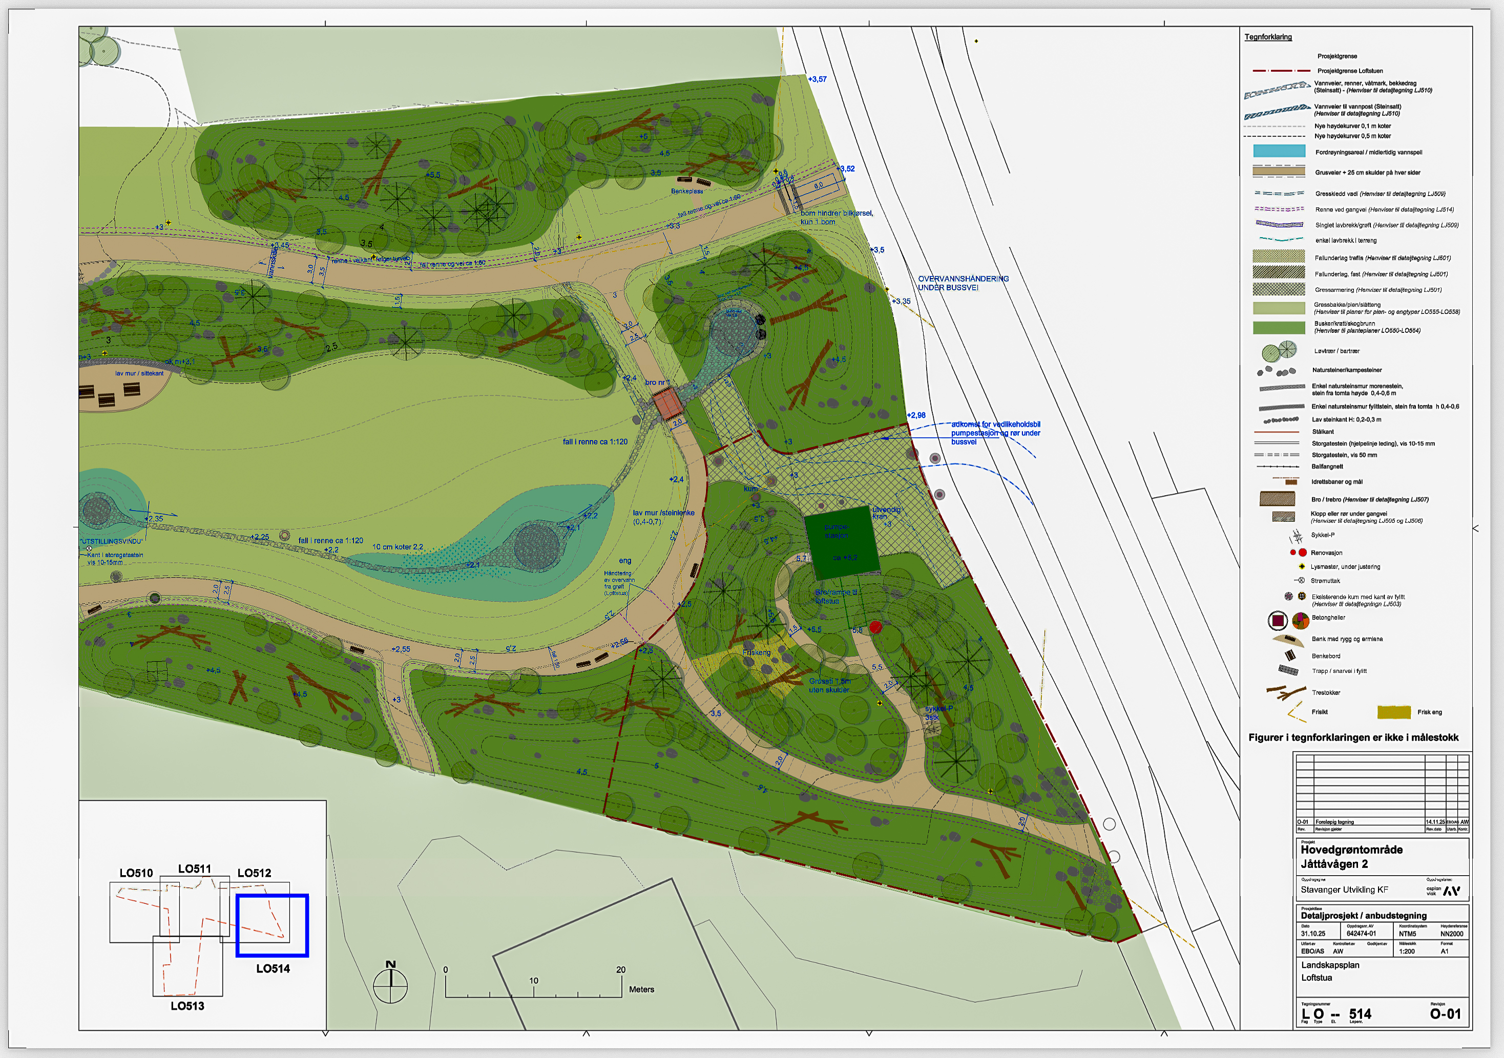This screenshot has height=1058, width=1504.
Task: Click the yellow Lysmaster legend symbol
Action: click(x=1302, y=566)
